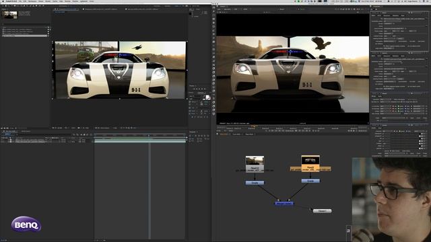This screenshot has height=242, width=431.
Task: Click the foreground/background color swatch in After Effects
Action: (x=207, y=97)
